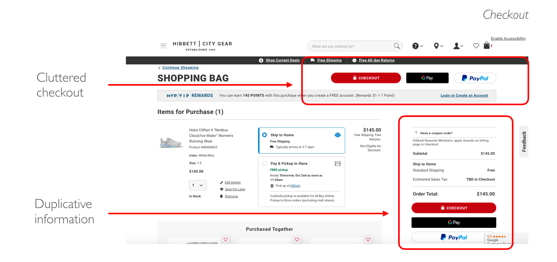Go back via Continue Shopping

180,68
